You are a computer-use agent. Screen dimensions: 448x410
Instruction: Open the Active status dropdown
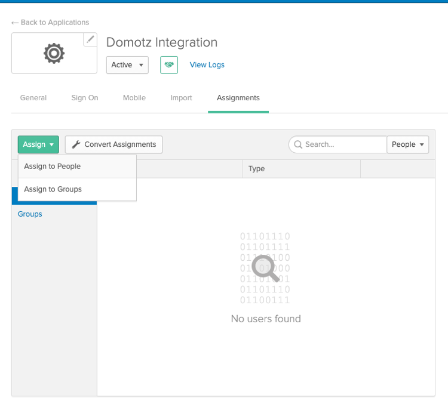[x=127, y=65]
